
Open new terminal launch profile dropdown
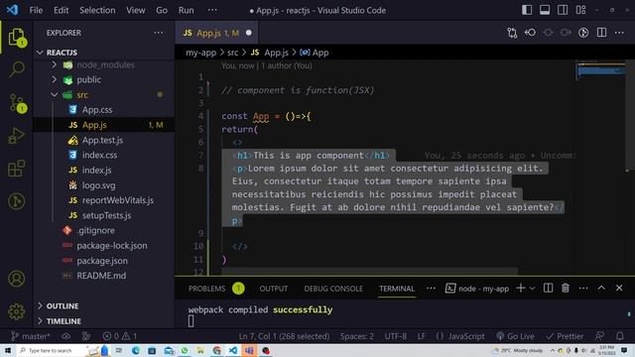pos(533,289)
